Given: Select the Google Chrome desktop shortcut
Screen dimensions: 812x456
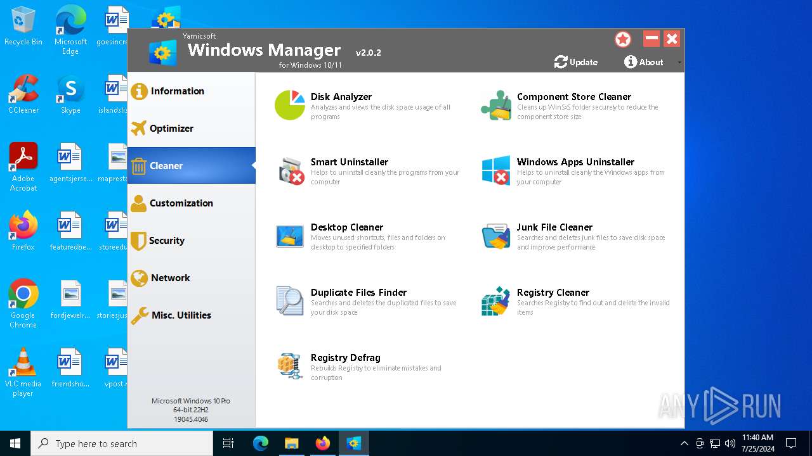Looking at the screenshot, I should pyautogui.click(x=23, y=304).
